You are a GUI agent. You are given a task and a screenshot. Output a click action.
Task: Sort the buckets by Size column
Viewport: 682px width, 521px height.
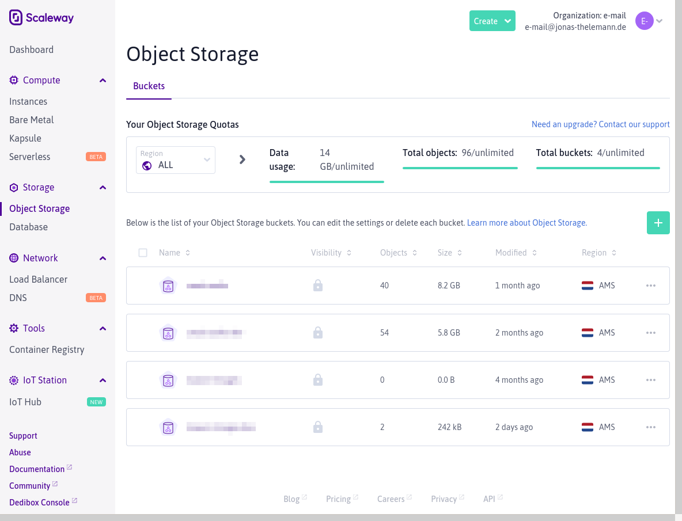[450, 253]
